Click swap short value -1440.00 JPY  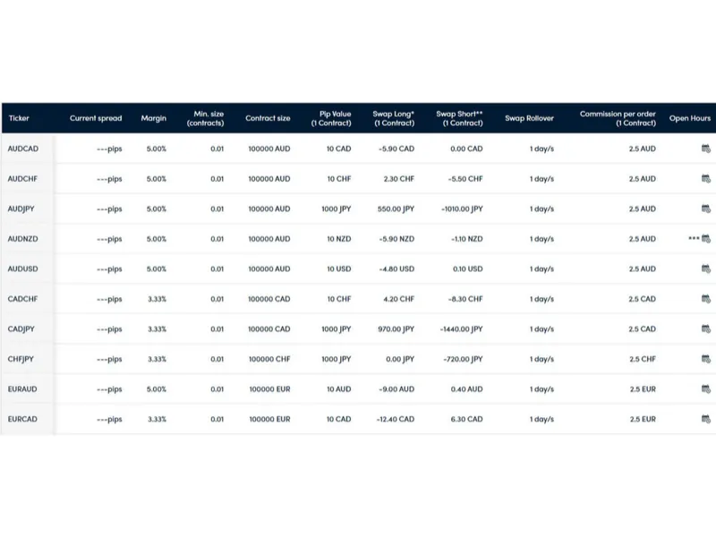pyautogui.click(x=461, y=329)
